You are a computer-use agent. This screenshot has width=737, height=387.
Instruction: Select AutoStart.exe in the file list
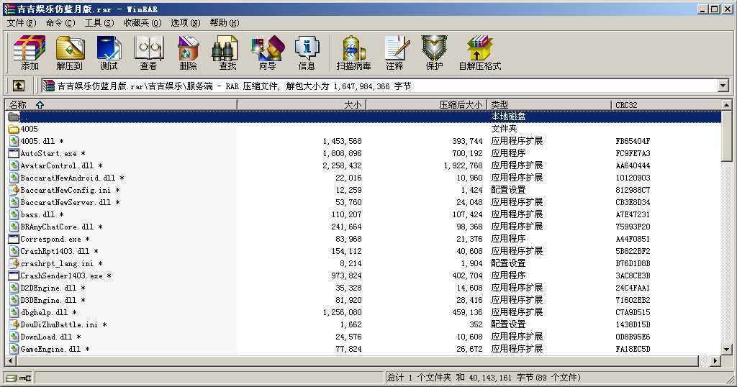pos(48,153)
